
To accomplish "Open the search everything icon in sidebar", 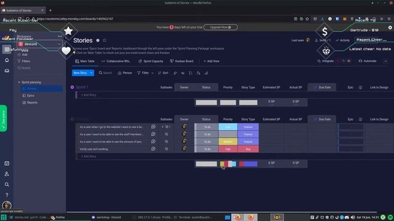I will click(7, 184).
